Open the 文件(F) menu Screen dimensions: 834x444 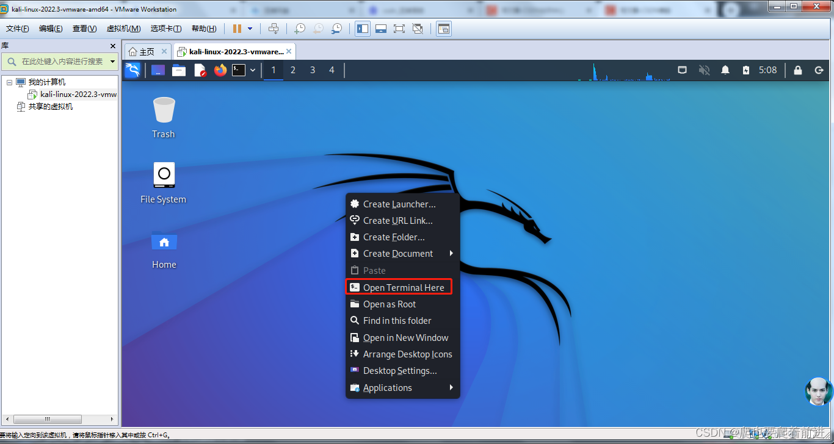18,29
